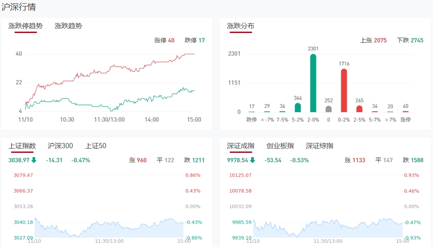This screenshot has height=247, width=433.
Task: Click the 上涨 2075 count label
Action: tap(373, 40)
